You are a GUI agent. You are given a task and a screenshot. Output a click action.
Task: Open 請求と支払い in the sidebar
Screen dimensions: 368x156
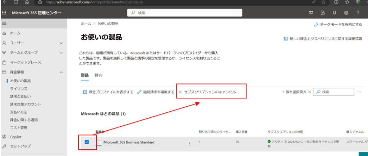[20, 97]
